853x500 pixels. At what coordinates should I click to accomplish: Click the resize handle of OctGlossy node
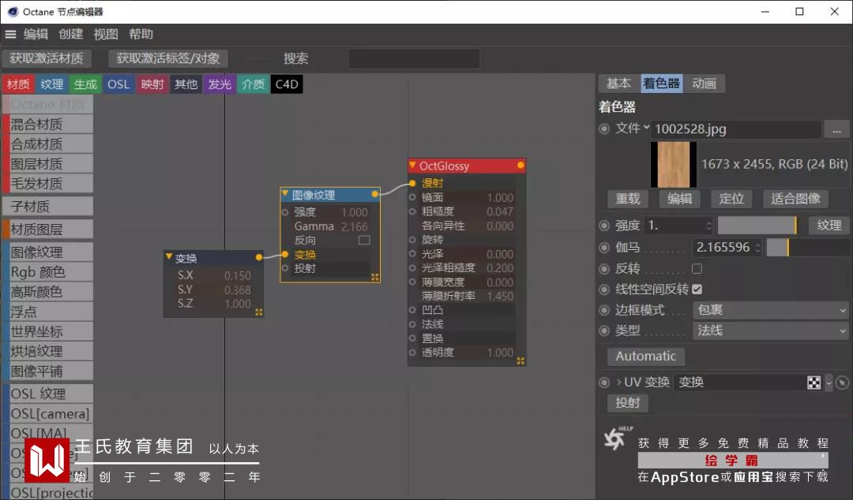520,361
